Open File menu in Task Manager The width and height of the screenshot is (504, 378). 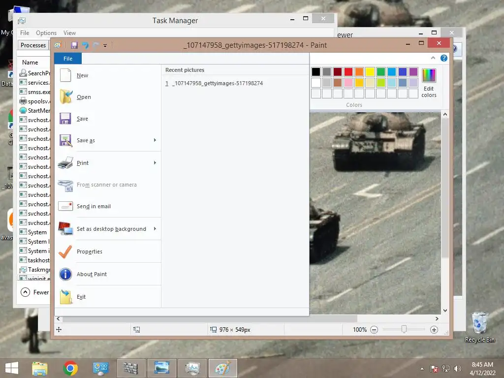click(x=25, y=33)
